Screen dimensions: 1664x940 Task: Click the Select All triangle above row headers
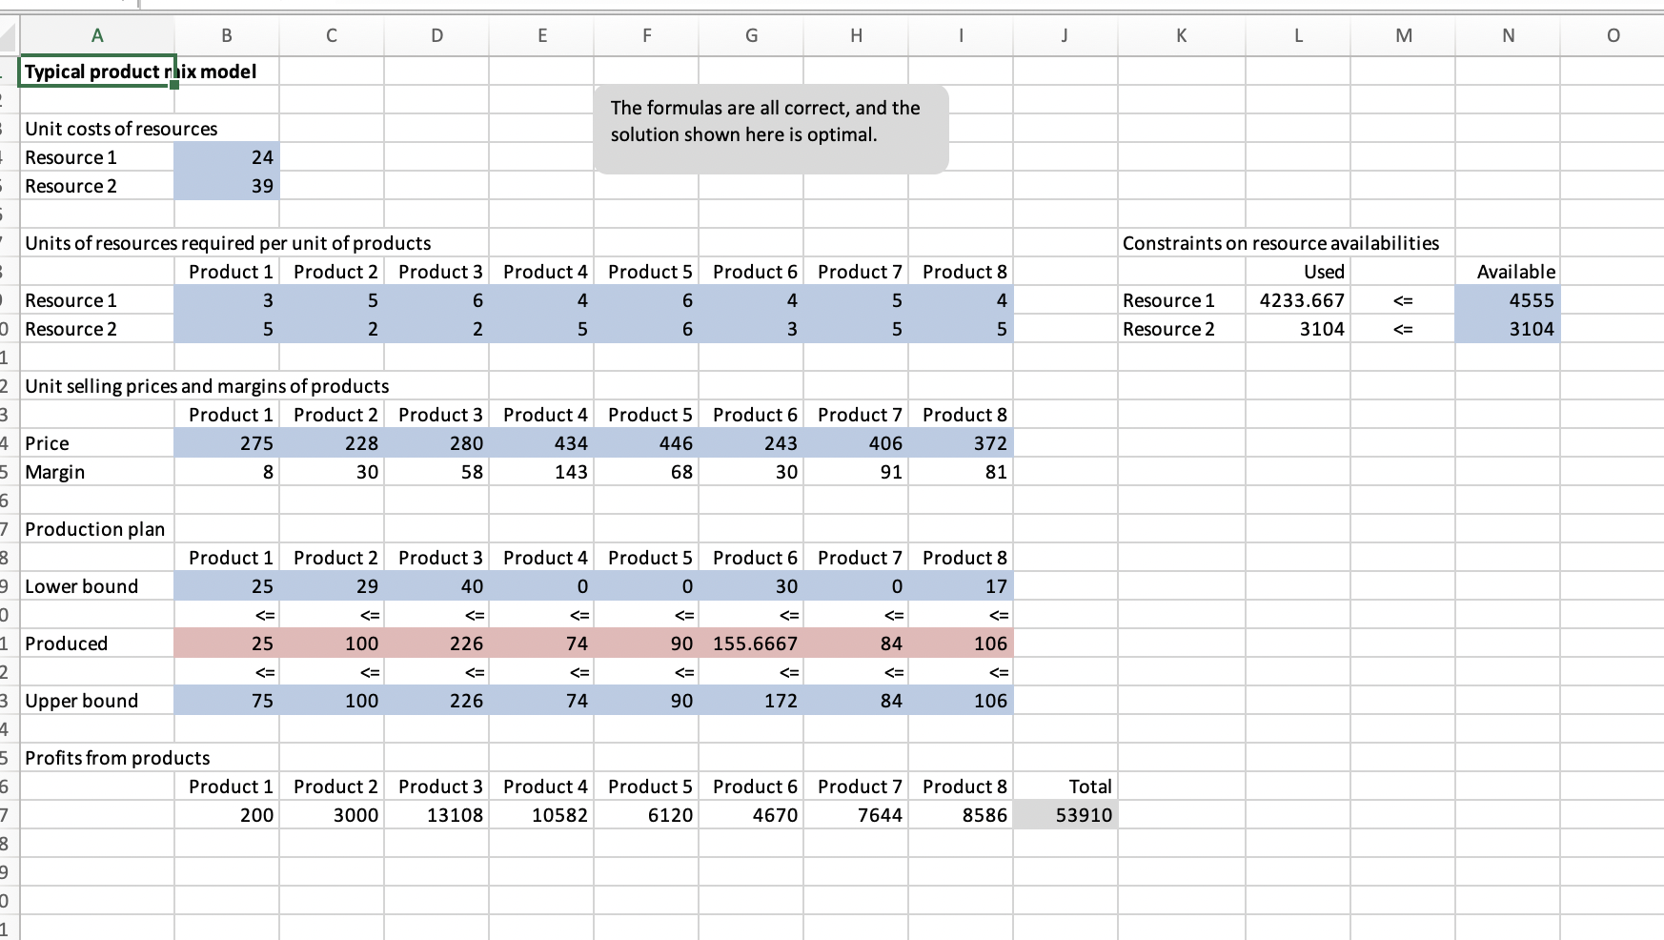pyautogui.click(x=8, y=35)
